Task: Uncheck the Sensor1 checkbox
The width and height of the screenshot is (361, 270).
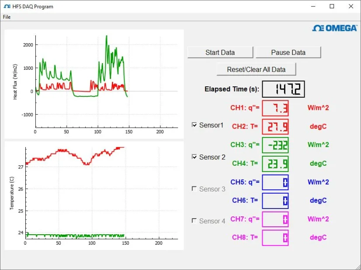Action: 194,125
